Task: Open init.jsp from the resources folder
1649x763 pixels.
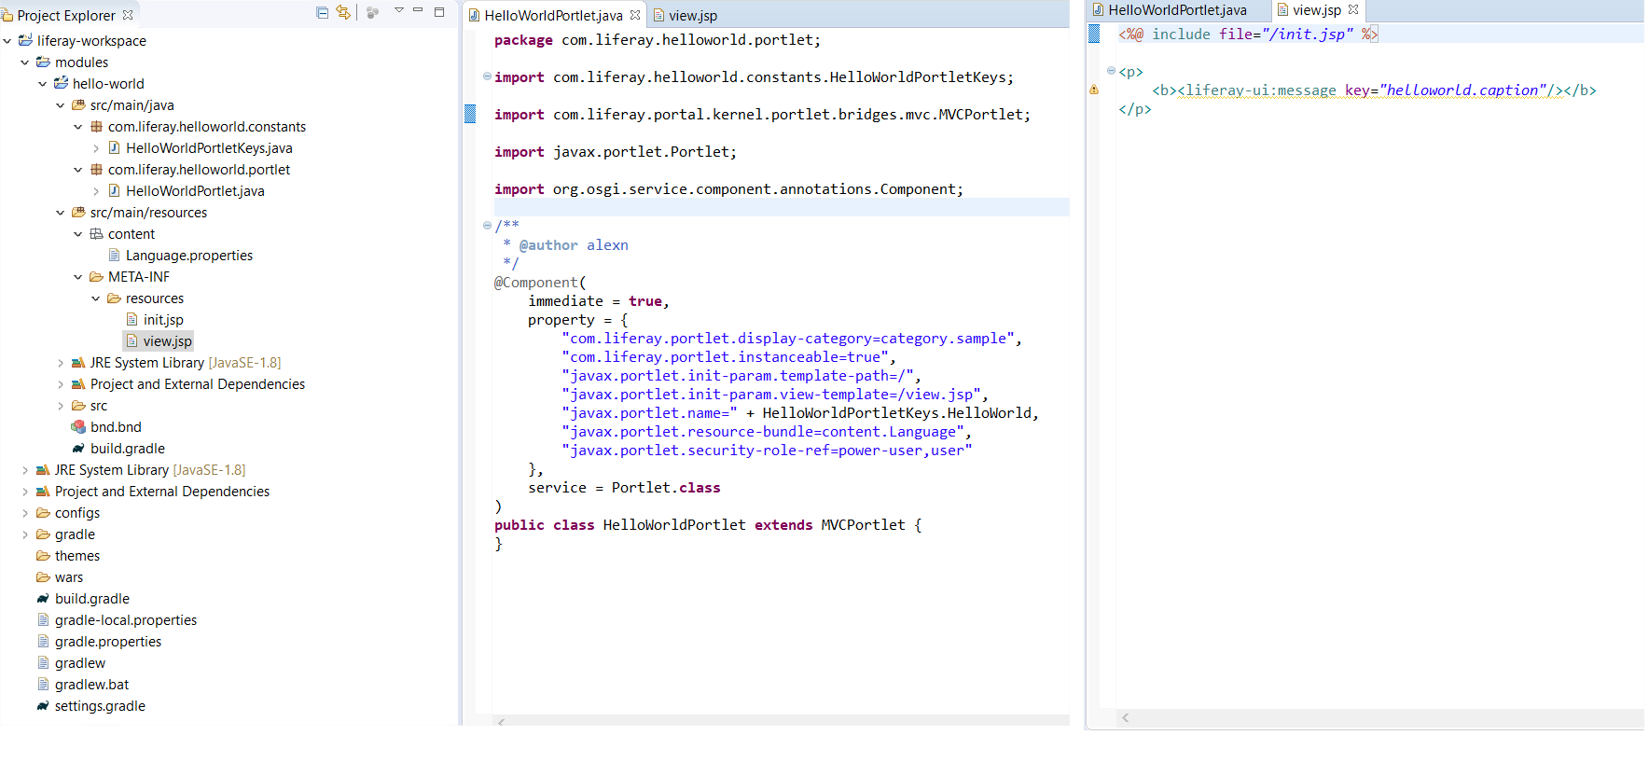Action: 163,320
